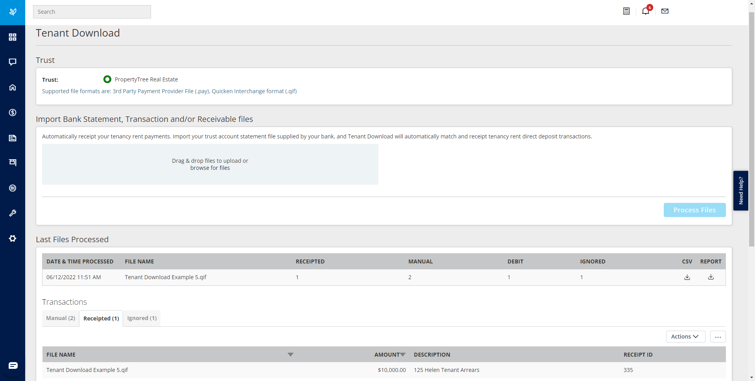Sort transactions using the FILE NAME arrow
This screenshot has height=381, width=755.
point(291,354)
